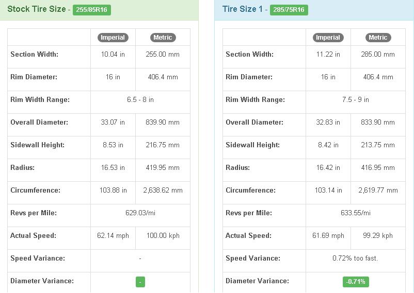Click the green dash diameter variance badge
The image size is (414, 293).
tap(140, 282)
